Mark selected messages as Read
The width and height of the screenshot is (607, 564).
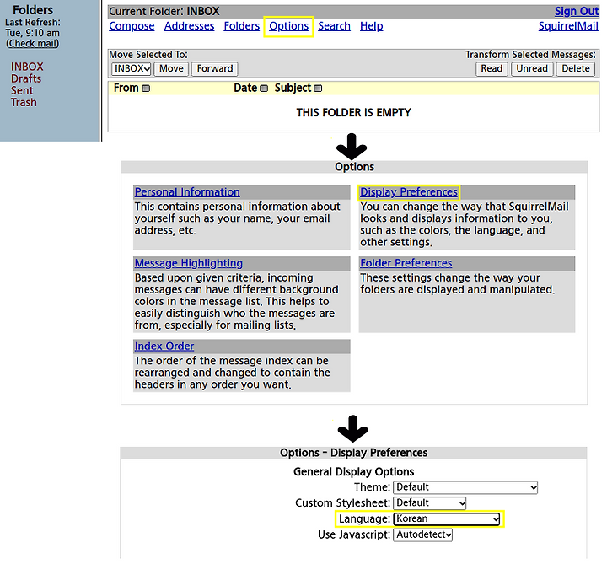click(x=492, y=69)
